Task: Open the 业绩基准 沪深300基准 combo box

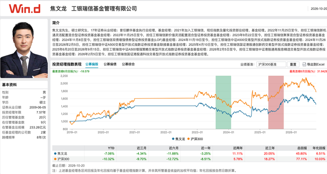Action: point(271,64)
